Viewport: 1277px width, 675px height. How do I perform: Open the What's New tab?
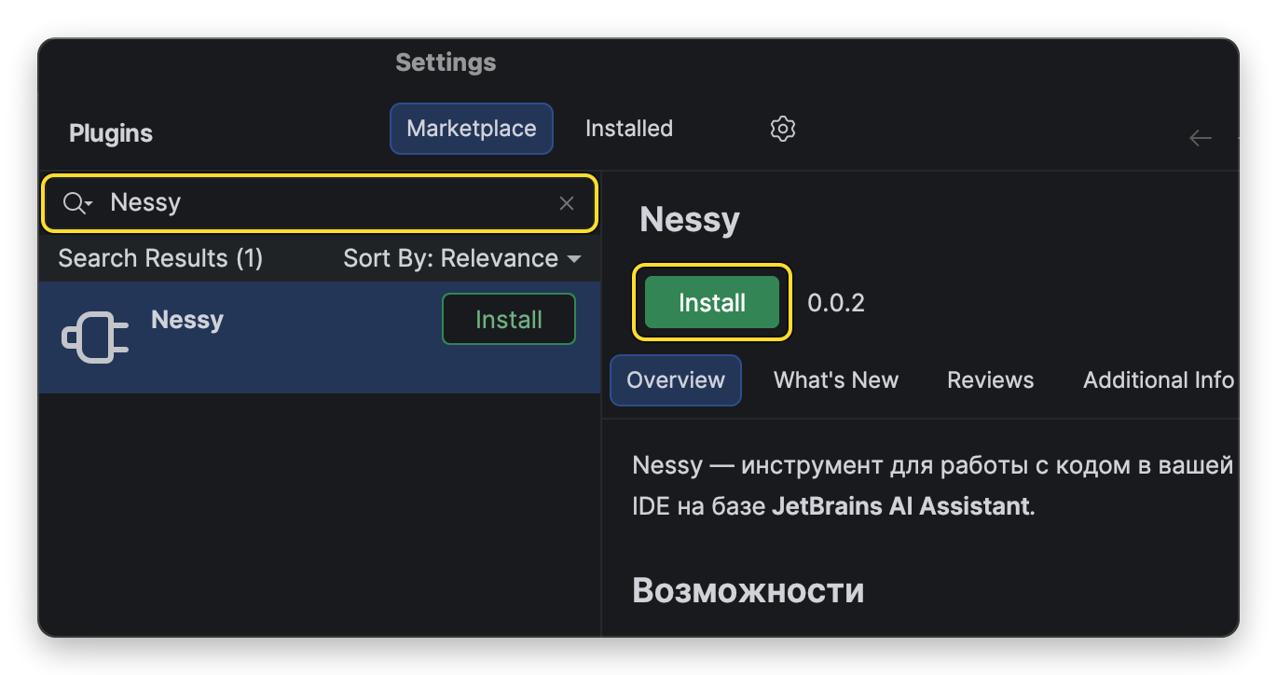pos(836,380)
